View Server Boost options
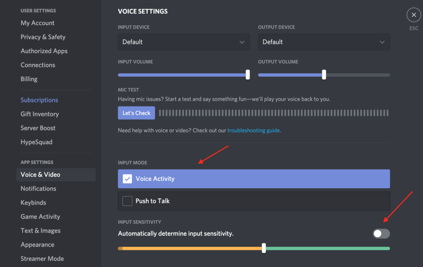The height and width of the screenshot is (267, 423). [38, 128]
